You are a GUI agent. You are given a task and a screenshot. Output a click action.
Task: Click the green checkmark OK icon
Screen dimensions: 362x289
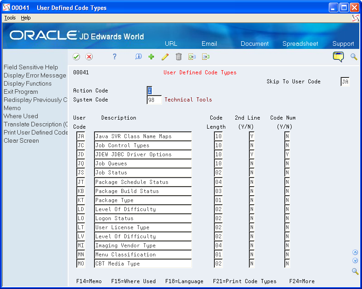click(x=76, y=57)
